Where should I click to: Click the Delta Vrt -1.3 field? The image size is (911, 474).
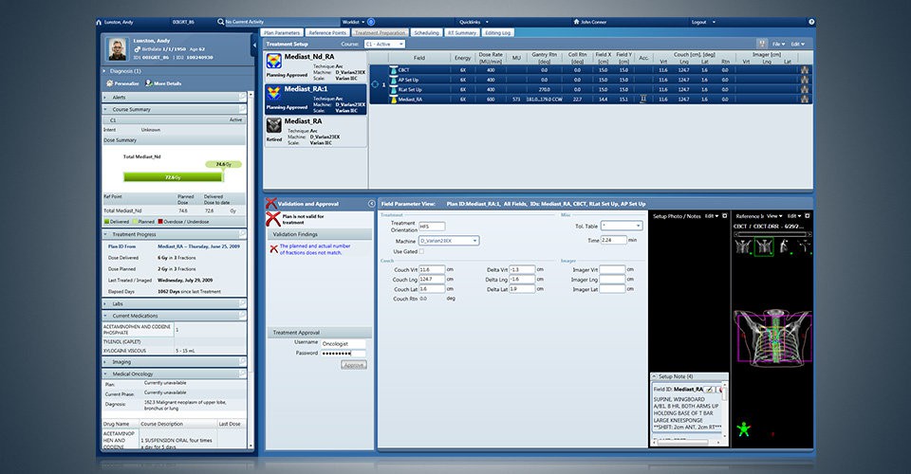coord(522,270)
